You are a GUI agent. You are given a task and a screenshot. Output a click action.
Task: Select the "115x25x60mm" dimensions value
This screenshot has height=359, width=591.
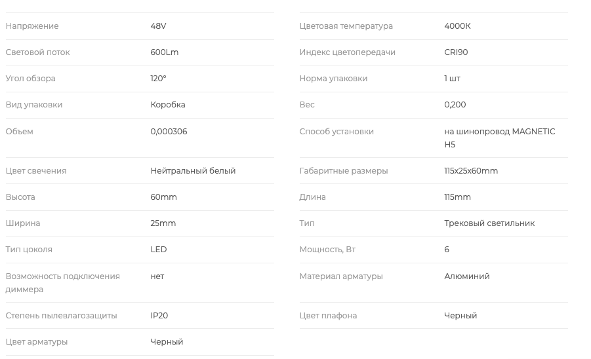tap(470, 171)
